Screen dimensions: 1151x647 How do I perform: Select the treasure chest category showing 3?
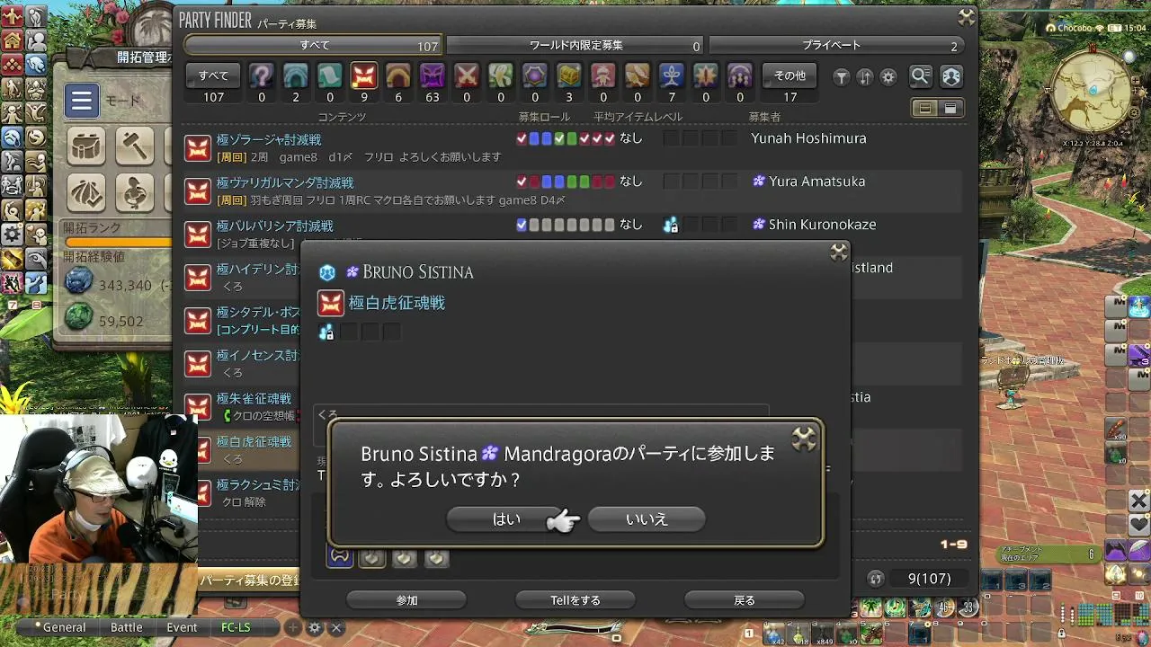point(569,75)
